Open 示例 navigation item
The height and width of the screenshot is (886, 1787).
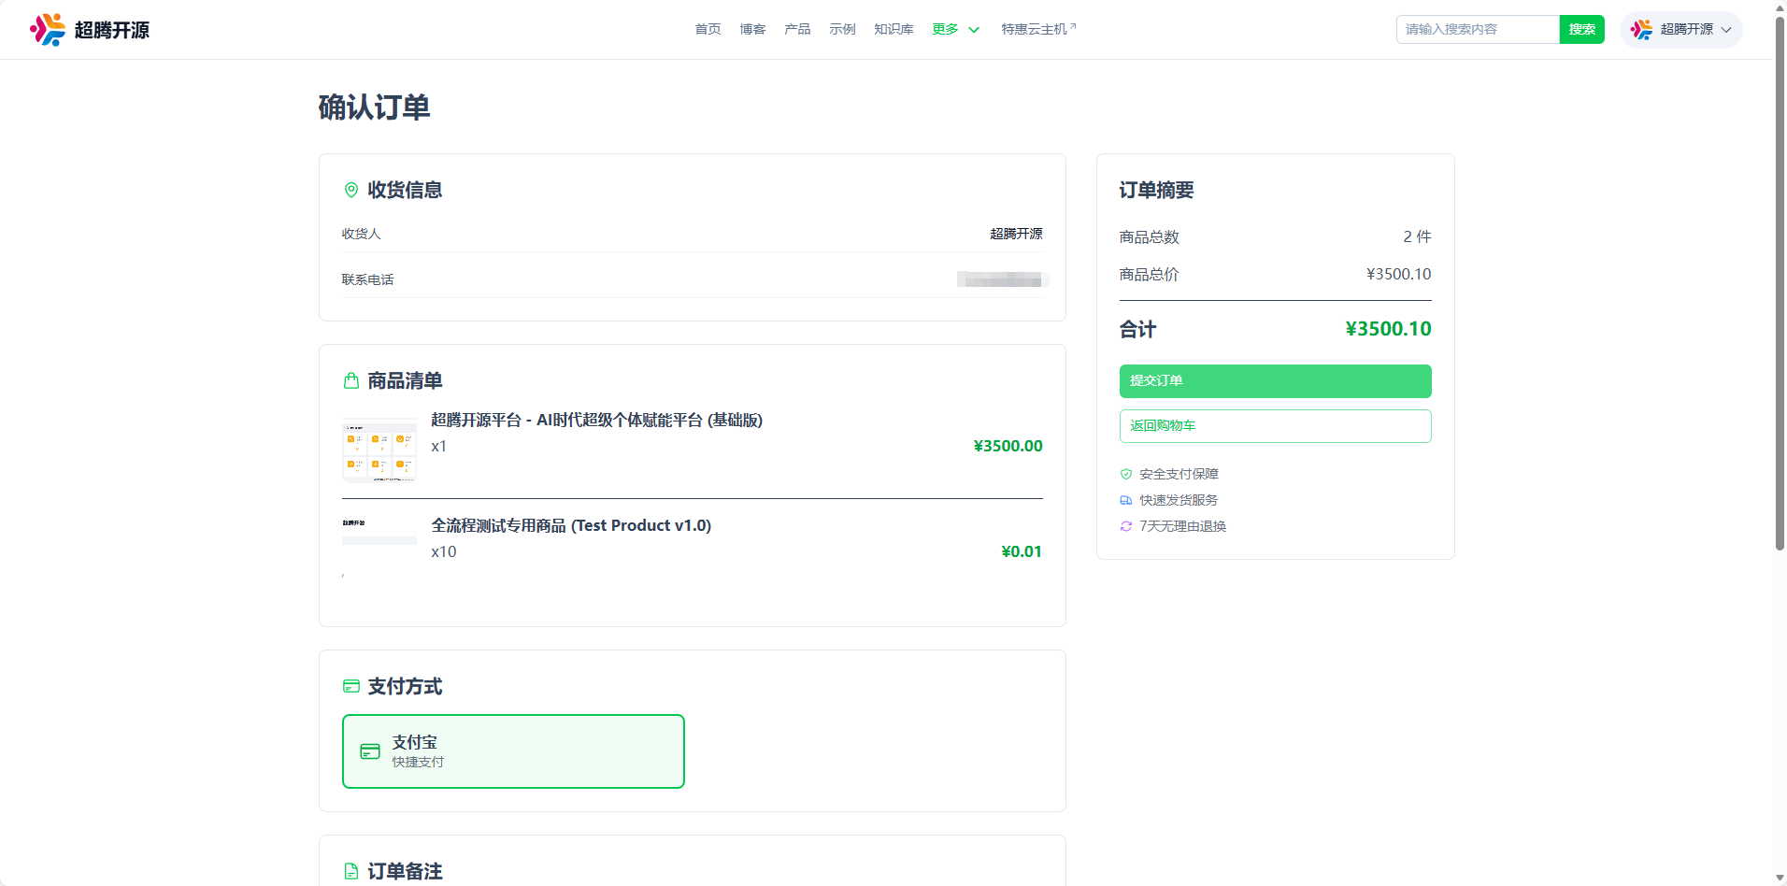[842, 30]
